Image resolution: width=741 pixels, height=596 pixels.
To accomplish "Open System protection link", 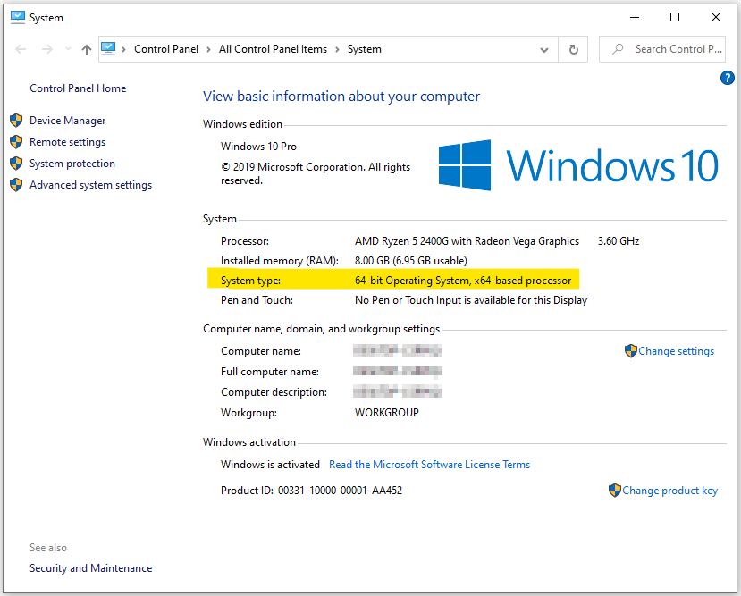I will point(72,164).
